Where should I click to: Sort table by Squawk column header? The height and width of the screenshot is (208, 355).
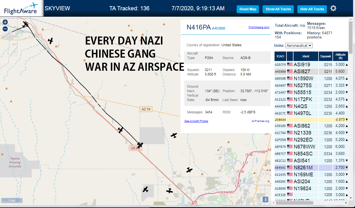point(325,56)
